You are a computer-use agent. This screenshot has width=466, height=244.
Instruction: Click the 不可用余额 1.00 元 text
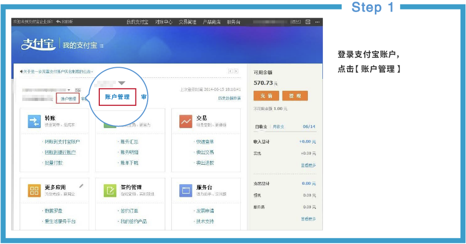click(x=271, y=109)
